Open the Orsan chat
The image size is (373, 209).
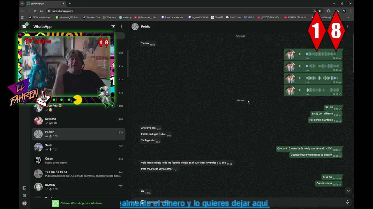pos(78,161)
